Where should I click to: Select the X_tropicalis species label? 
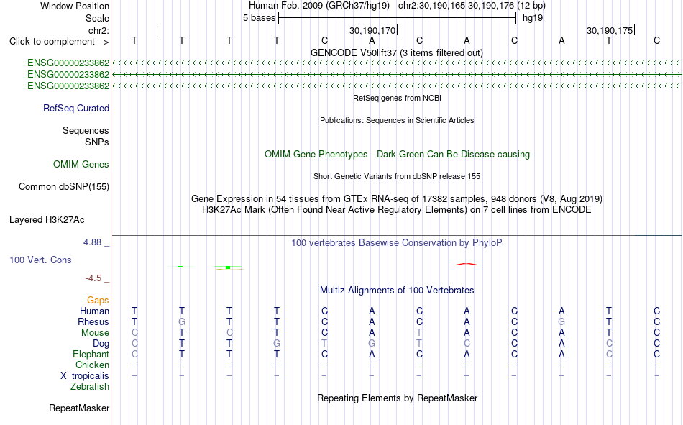85,376
